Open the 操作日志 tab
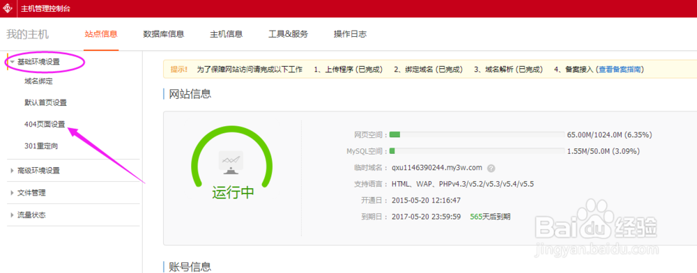This screenshot has height=273, width=697. (x=351, y=34)
